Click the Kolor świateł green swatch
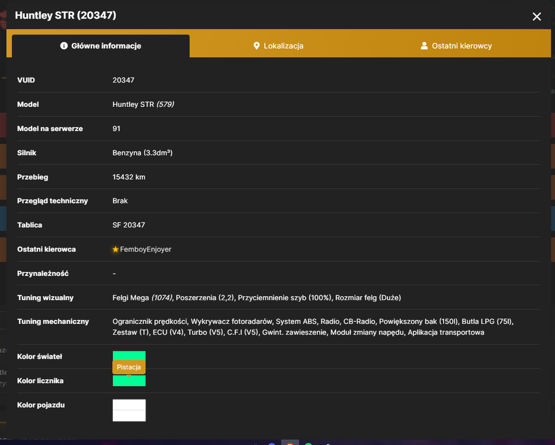 coord(129,355)
